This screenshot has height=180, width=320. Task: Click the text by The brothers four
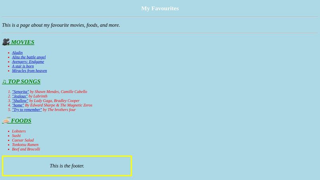click(59, 110)
